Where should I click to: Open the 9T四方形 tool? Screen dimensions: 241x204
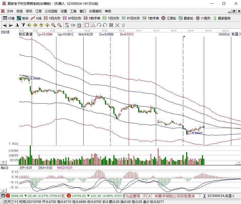pyautogui.click(x=131, y=18)
